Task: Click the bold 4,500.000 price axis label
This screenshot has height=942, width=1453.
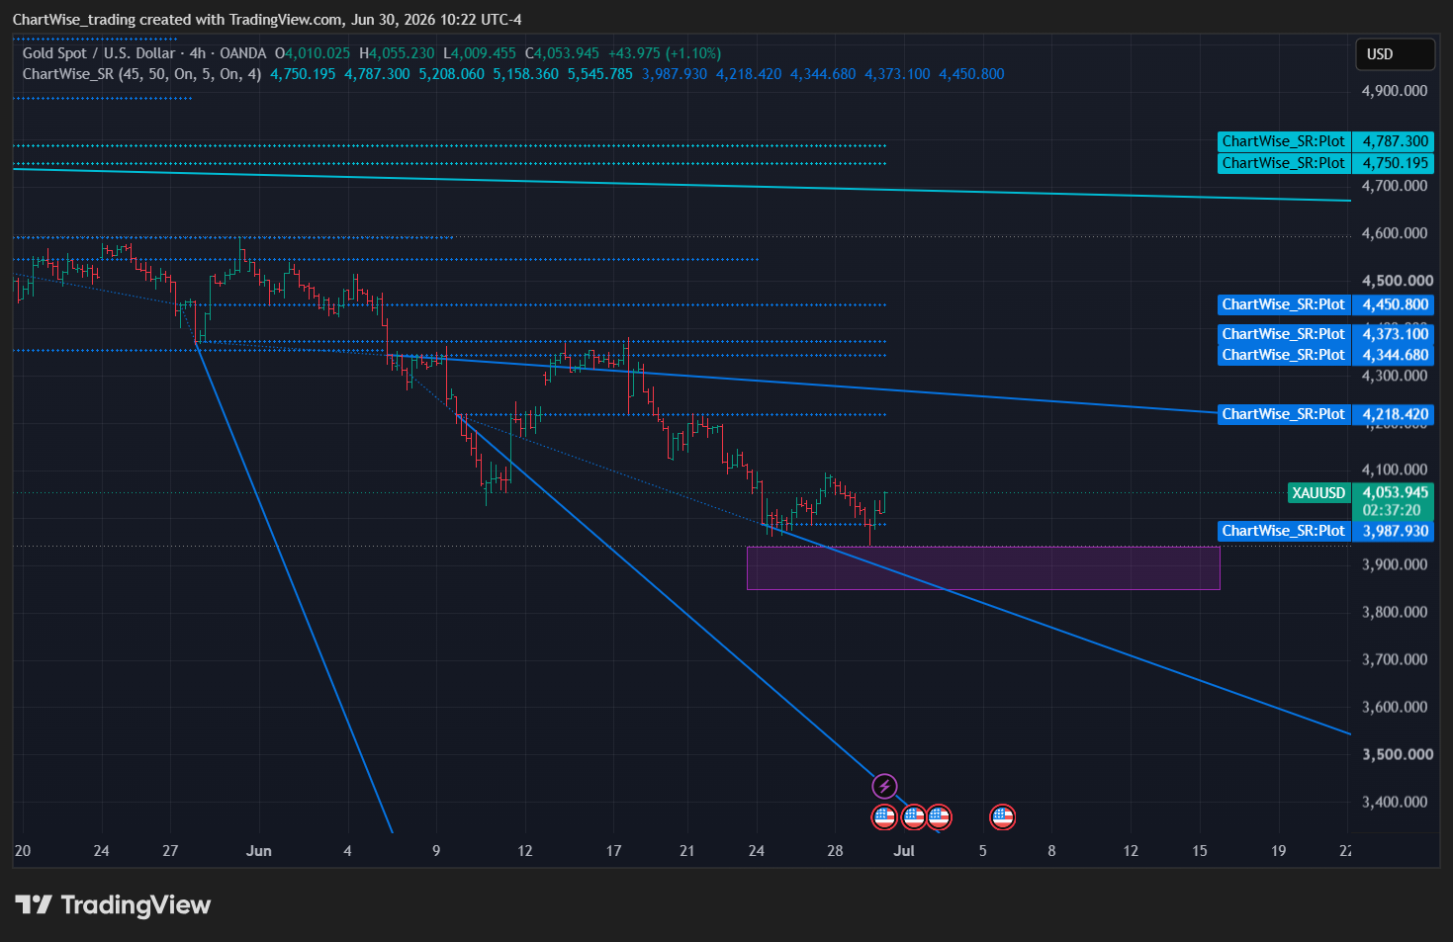Action: click(1397, 281)
